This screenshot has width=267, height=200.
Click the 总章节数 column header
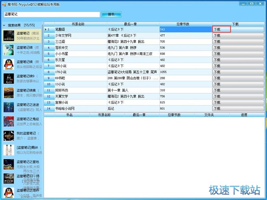(186, 24)
